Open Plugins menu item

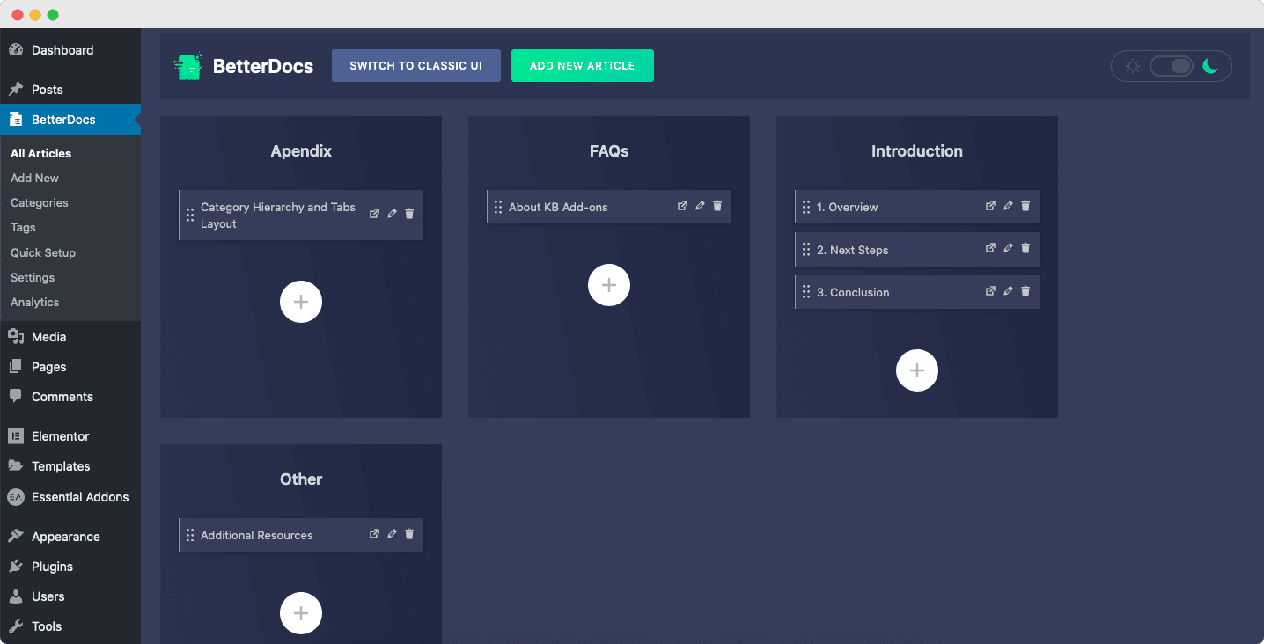point(70,567)
